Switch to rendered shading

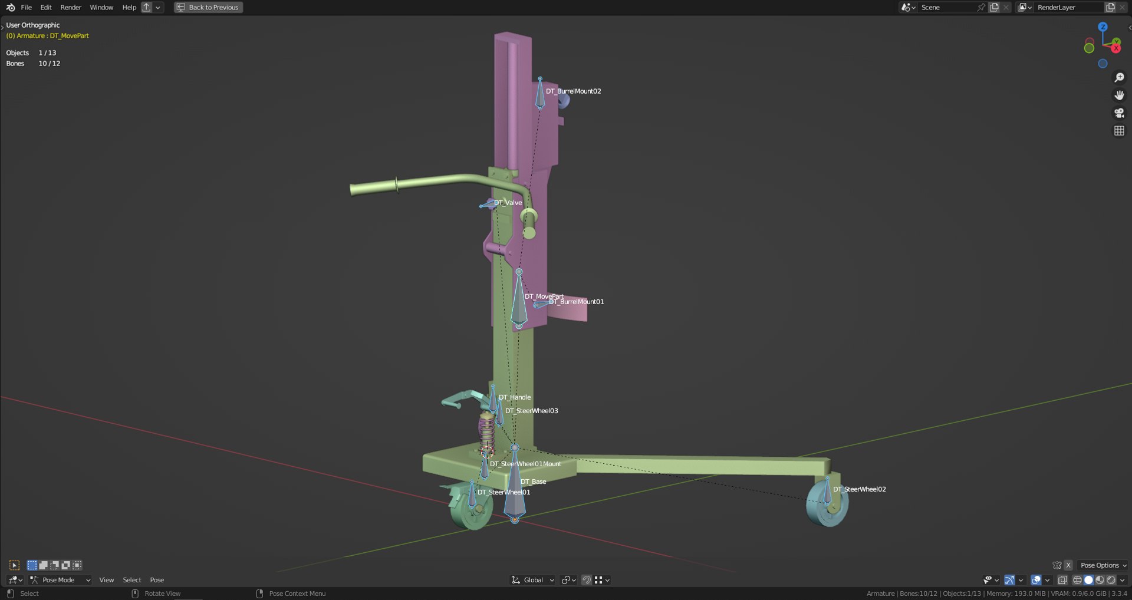1111,580
